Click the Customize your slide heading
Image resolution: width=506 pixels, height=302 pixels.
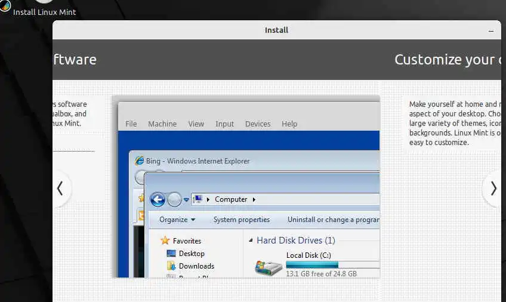(x=448, y=60)
